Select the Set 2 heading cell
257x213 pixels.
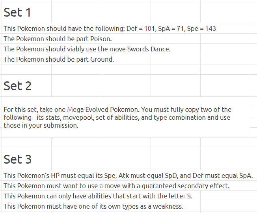26,85
